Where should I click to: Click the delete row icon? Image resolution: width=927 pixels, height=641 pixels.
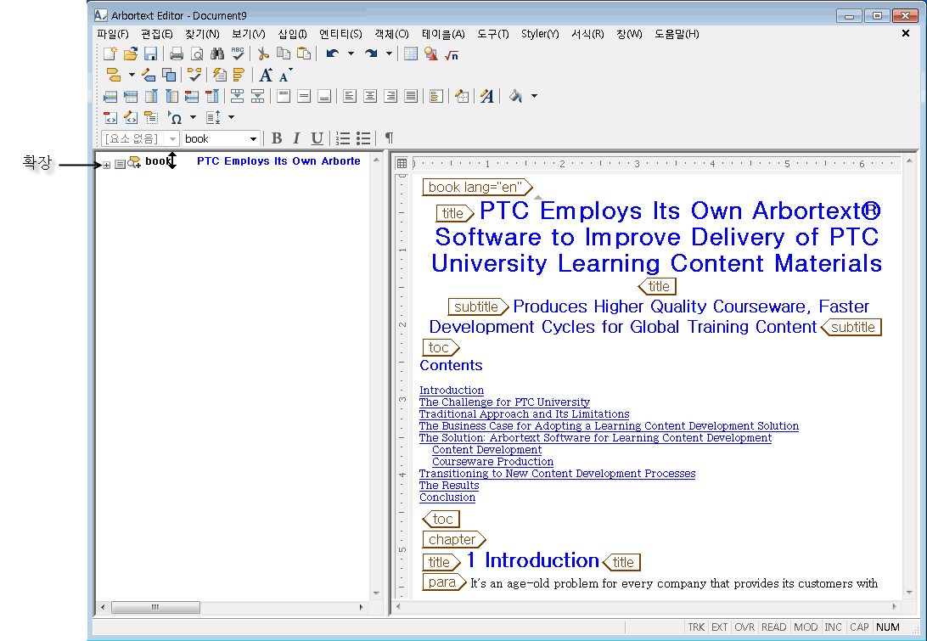pos(192,97)
